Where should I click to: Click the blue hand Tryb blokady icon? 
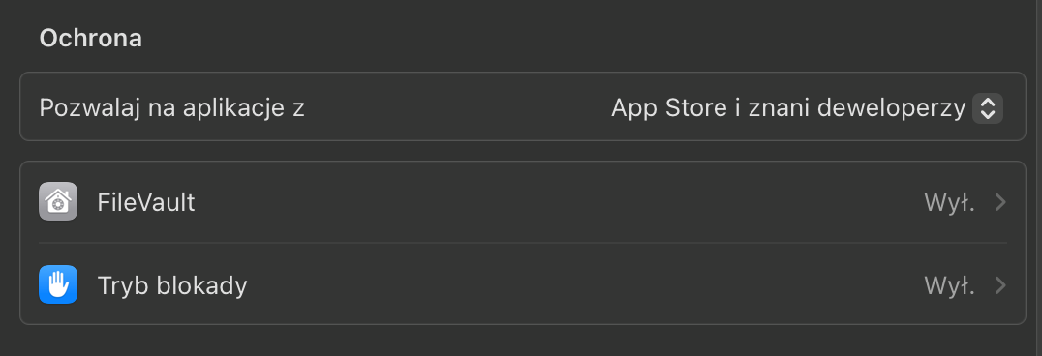tap(58, 285)
